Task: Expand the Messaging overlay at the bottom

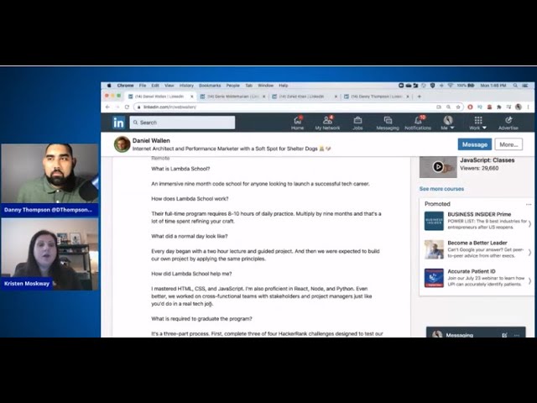Action: tap(460, 335)
